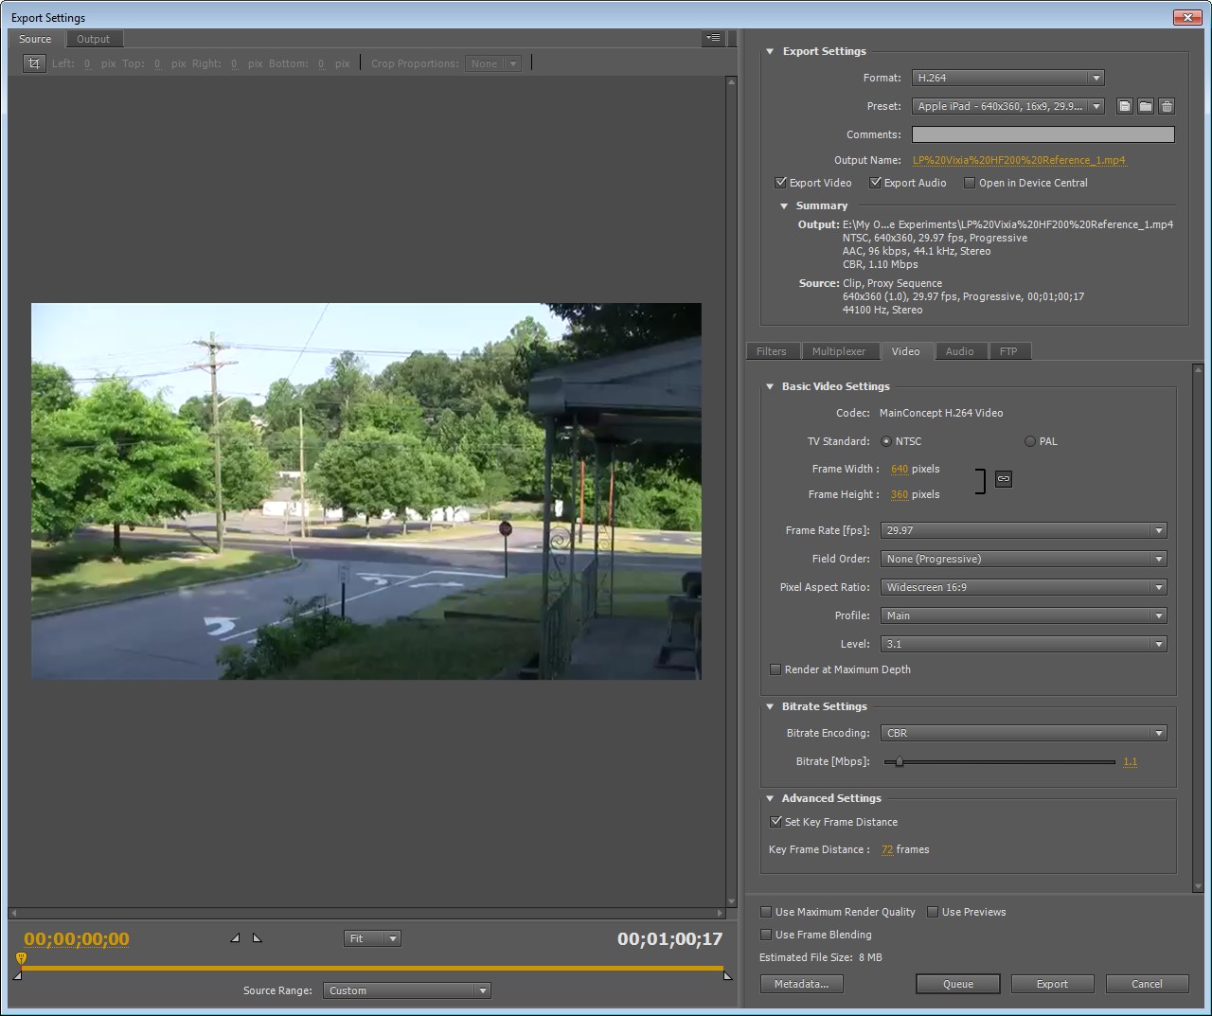Click the Set Out Point triangle
The height and width of the screenshot is (1016, 1212).
point(257,938)
